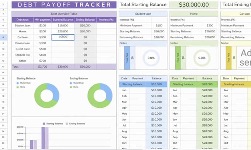Click the 0.0% progress ring in Home card
Screen dimensions: 251x150
[202, 58]
